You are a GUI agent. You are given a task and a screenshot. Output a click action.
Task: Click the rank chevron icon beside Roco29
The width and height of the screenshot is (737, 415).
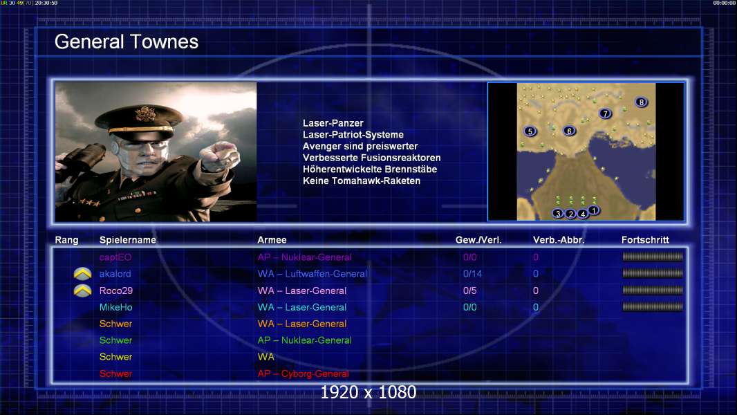(x=83, y=290)
